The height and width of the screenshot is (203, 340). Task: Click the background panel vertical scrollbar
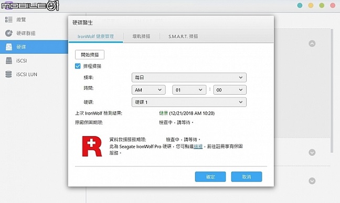(x=332, y=91)
